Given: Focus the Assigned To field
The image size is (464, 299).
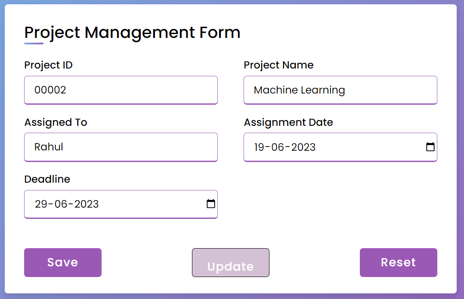Looking at the screenshot, I should pyautogui.click(x=121, y=147).
